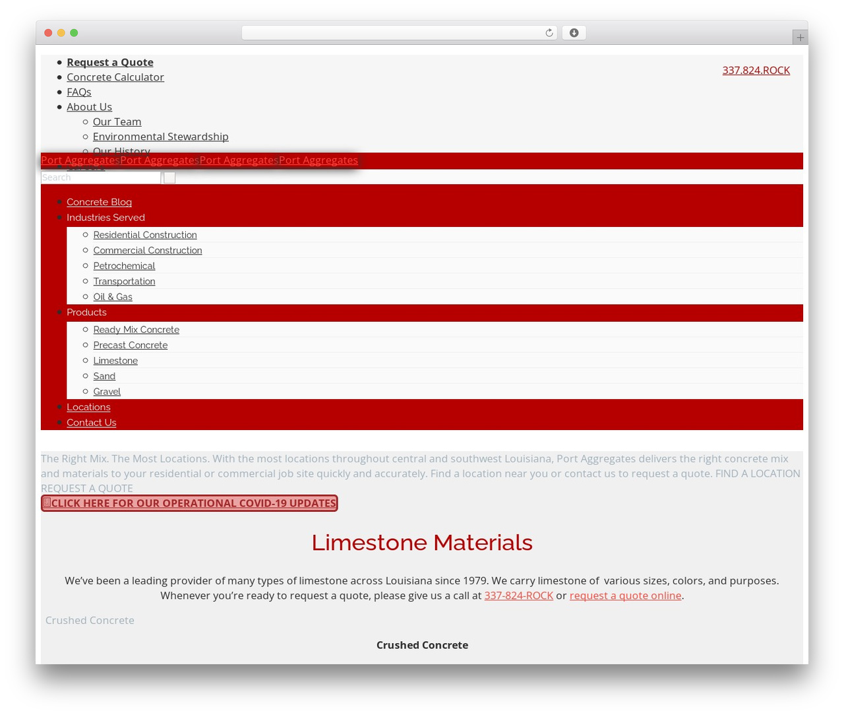Click the Limestone Materials heading
Screen dimensions: 844x715
tap(422, 542)
